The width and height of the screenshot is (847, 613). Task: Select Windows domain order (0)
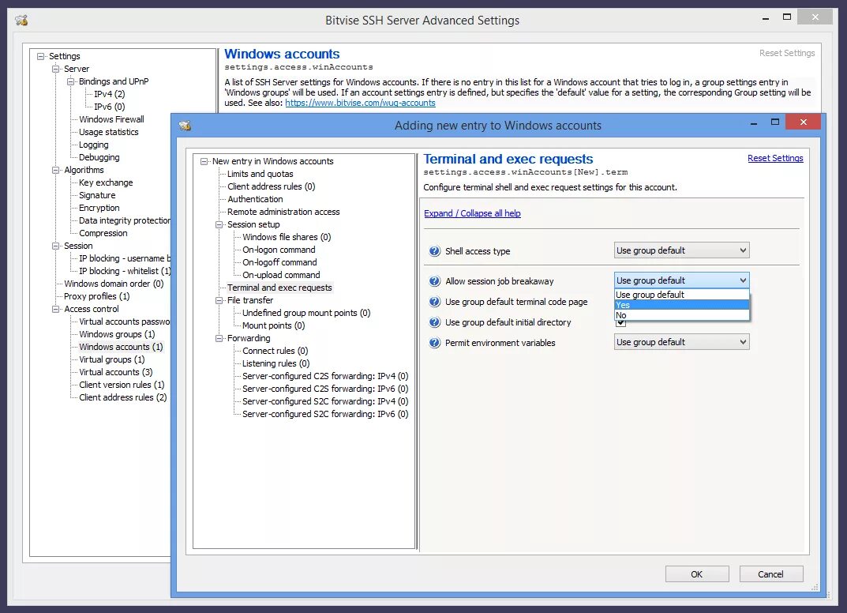point(114,284)
